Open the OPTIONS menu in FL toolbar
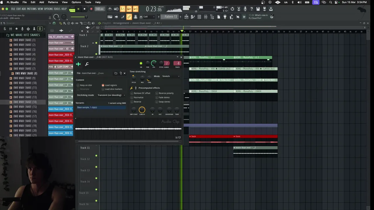374x210 pixels. coord(49,9)
